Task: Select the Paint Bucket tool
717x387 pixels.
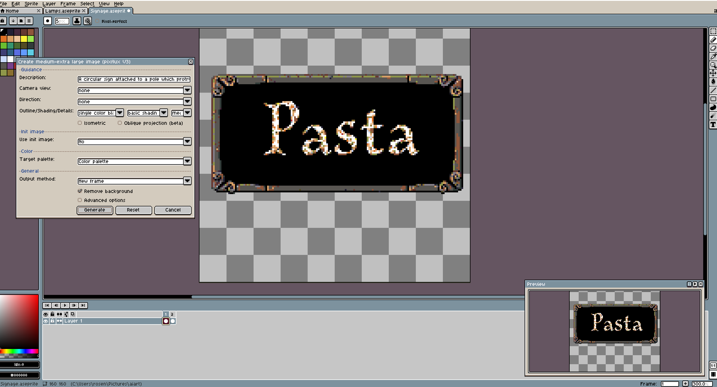Action: pos(713,82)
